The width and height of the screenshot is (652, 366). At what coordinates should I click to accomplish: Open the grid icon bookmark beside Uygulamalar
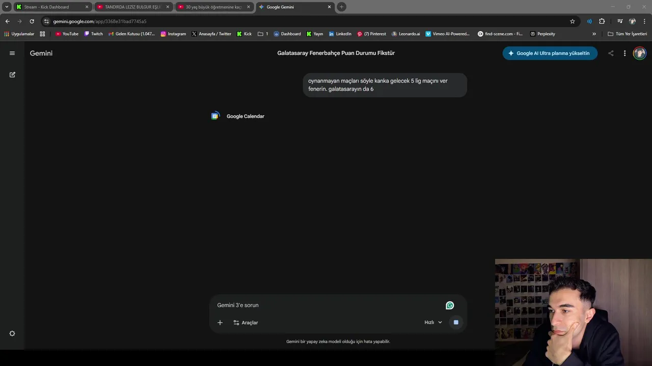(x=42, y=34)
